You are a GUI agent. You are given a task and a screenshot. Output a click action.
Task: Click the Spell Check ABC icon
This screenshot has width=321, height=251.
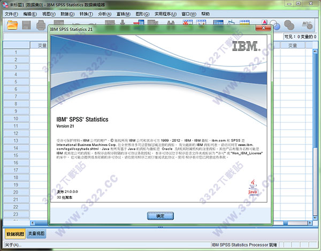pyautogui.click(x=307, y=25)
